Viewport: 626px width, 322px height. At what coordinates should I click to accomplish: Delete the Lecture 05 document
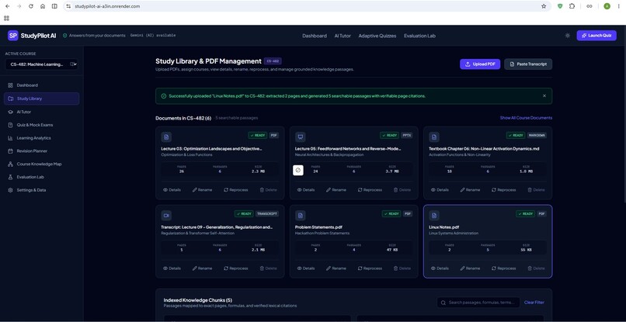point(402,190)
